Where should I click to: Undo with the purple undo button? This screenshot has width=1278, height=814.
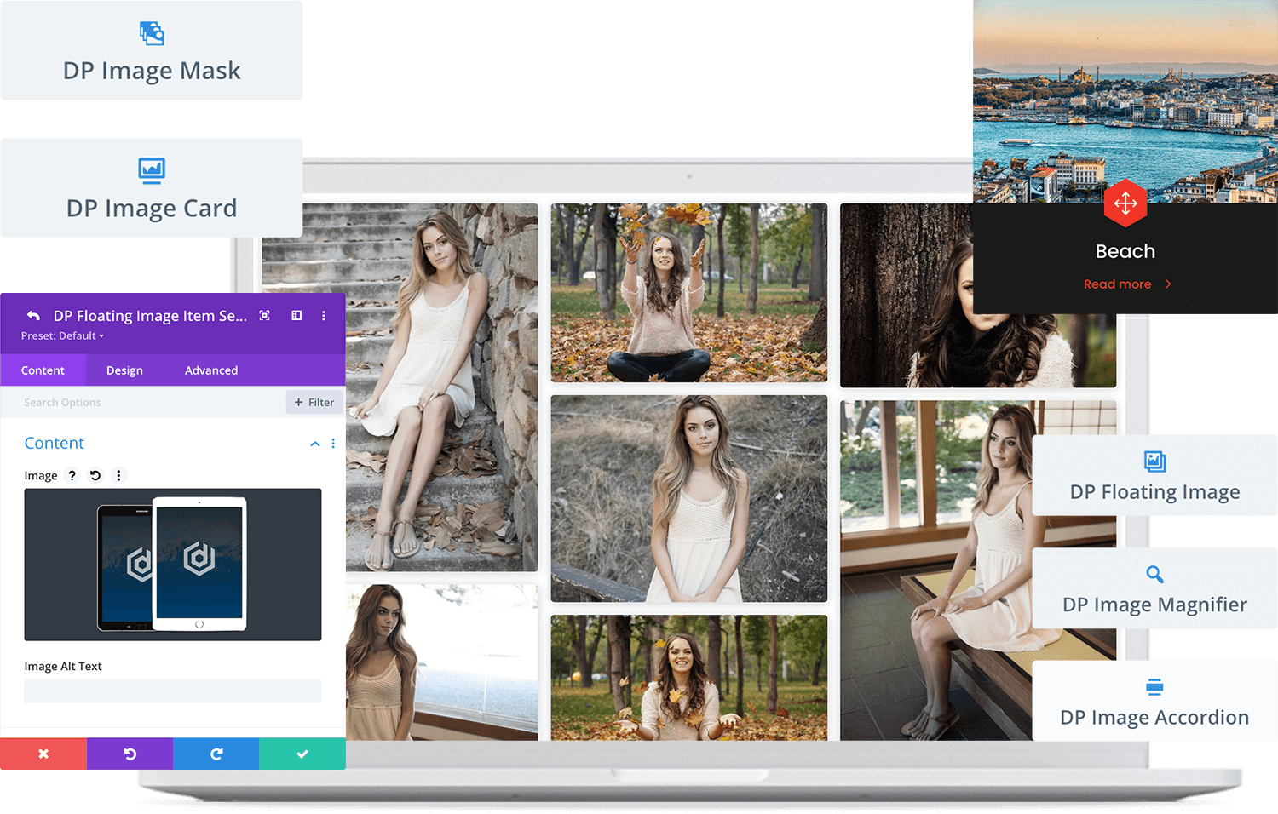130,754
